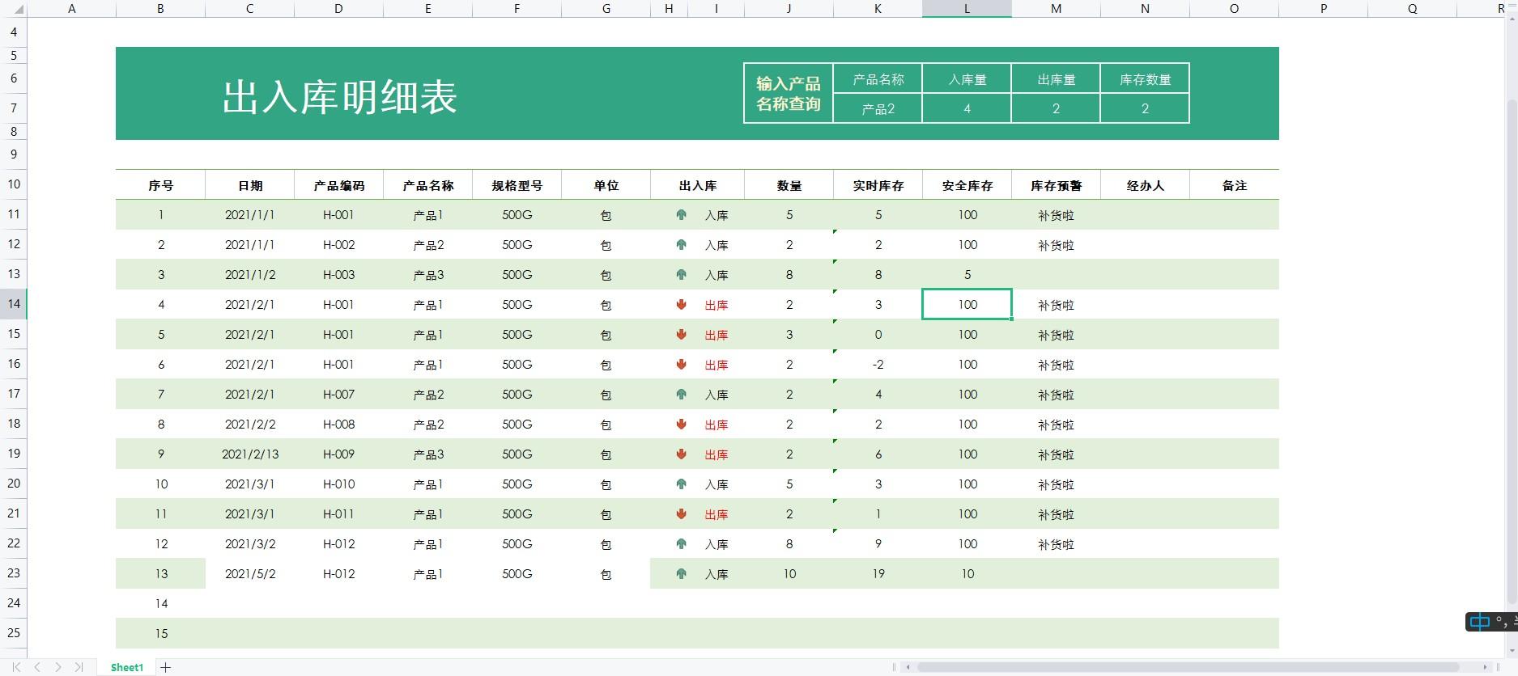Click the red 出库 arrow icon in row 19

682,454
